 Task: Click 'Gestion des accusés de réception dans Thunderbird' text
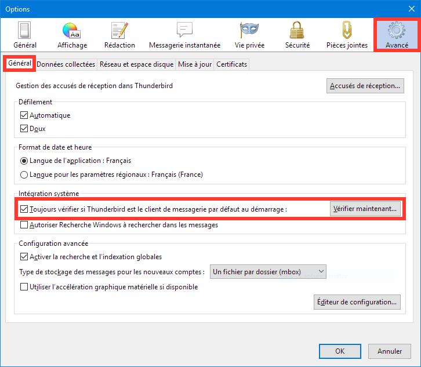point(94,86)
